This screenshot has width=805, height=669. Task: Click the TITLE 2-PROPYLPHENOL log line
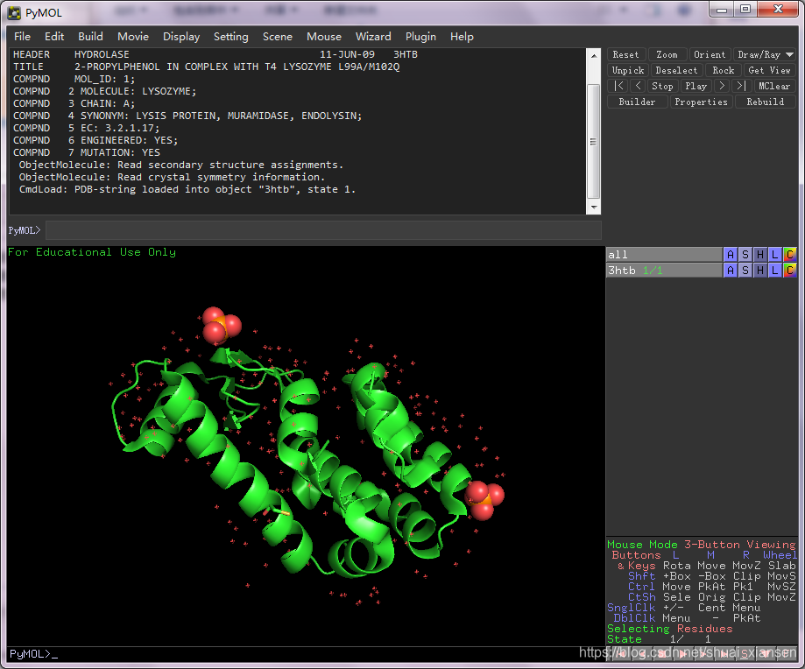[206, 67]
